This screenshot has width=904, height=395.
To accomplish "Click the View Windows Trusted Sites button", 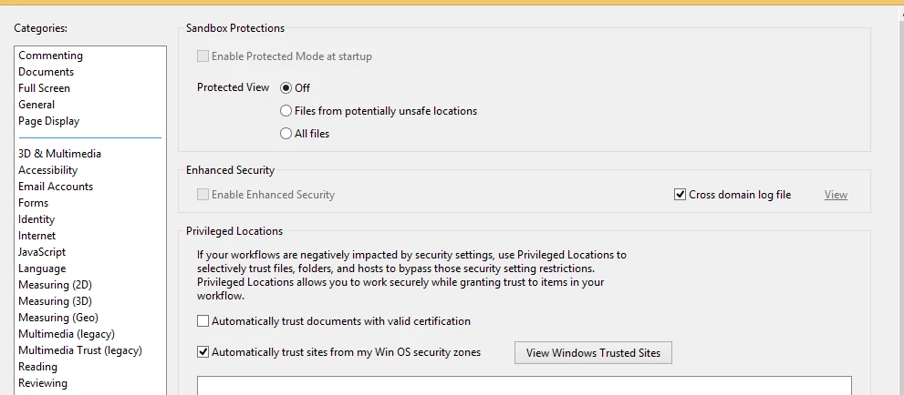I will pos(593,353).
